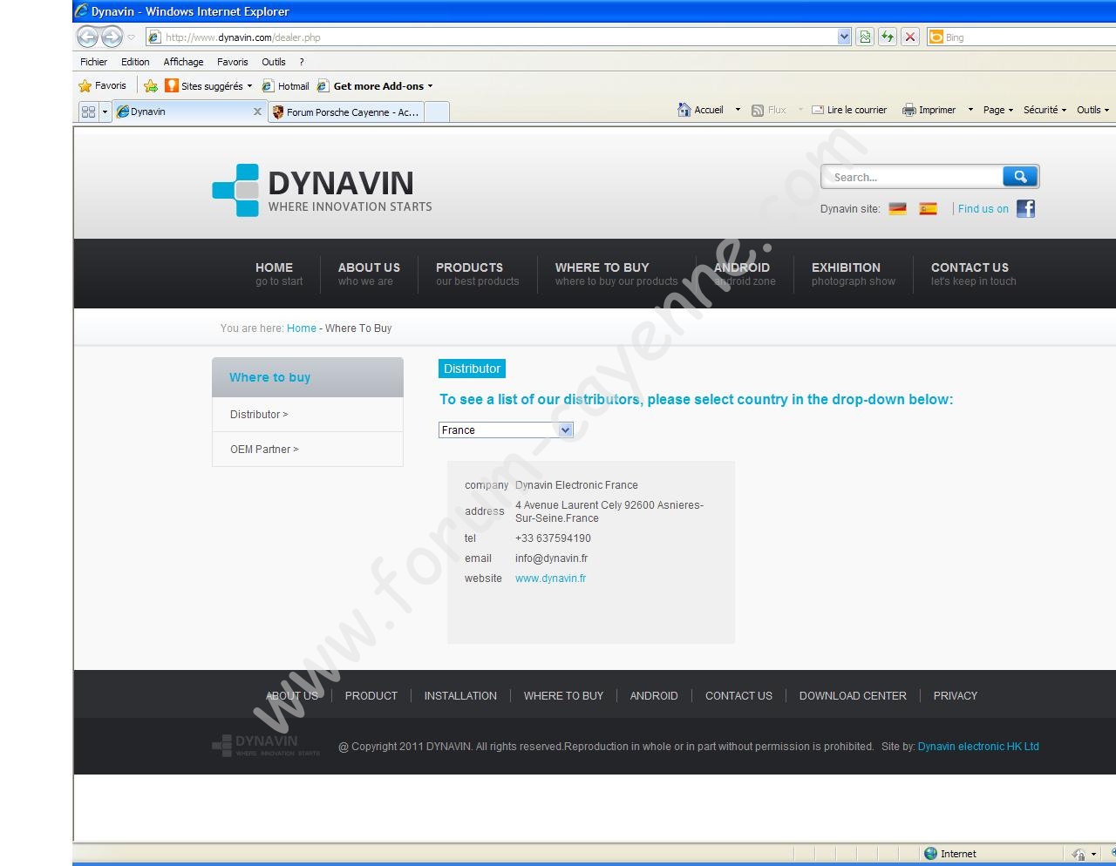Open the Edition menu

pyautogui.click(x=135, y=62)
